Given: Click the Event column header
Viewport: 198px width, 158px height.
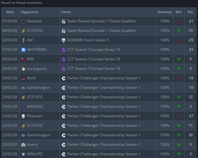Looking at the screenshot, I should click(x=66, y=12).
